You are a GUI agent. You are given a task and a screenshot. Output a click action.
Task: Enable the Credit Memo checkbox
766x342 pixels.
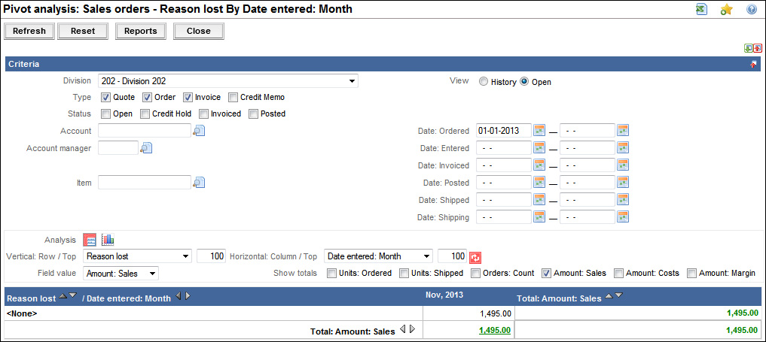point(233,97)
